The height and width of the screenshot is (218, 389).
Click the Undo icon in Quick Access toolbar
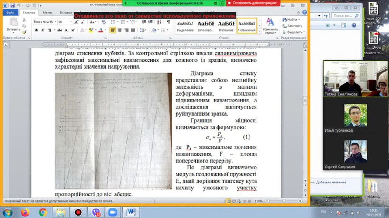[x=19, y=5]
